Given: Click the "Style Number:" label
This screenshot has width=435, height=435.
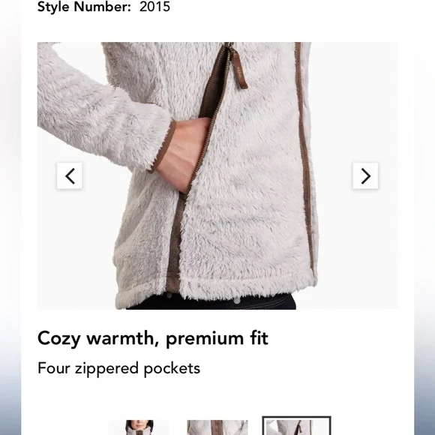Looking at the screenshot, I should tap(84, 7).
